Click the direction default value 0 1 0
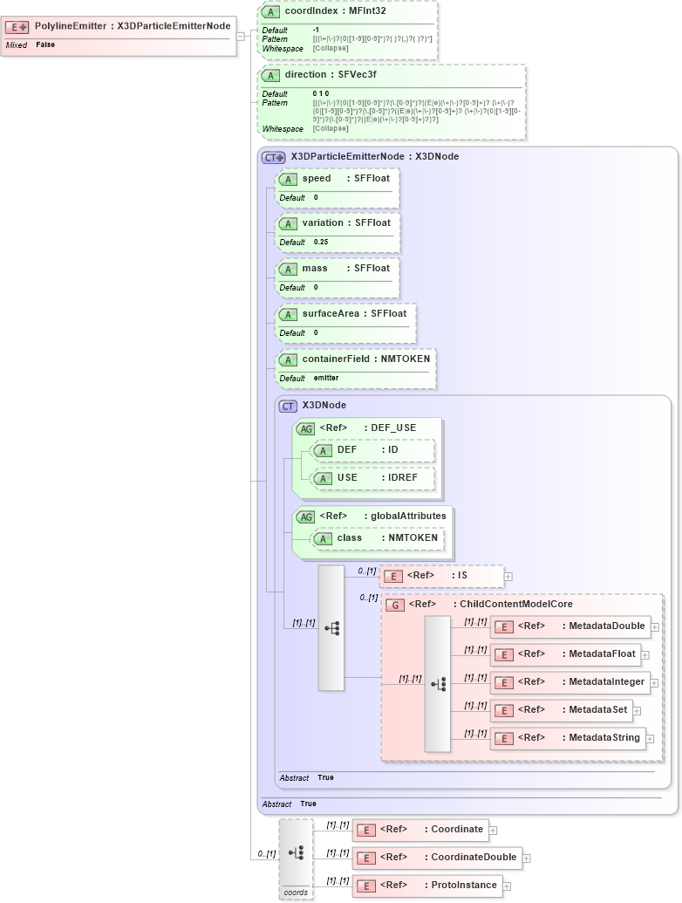The width and height of the screenshot is (682, 903). [x=321, y=94]
